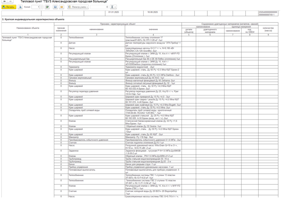Click the 01.01.2025 date cell
The image size is (281, 202).
[x=114, y=13]
